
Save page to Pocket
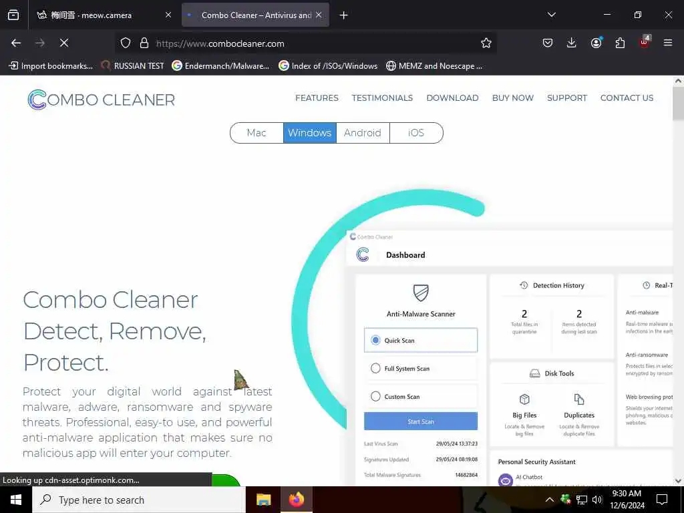[548, 43]
